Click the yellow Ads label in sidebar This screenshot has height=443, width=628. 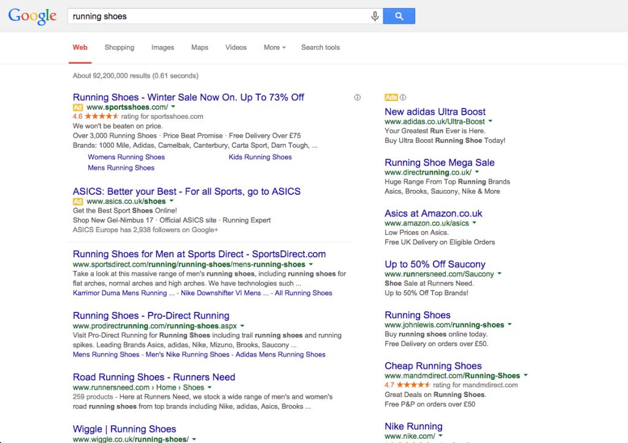coord(391,97)
